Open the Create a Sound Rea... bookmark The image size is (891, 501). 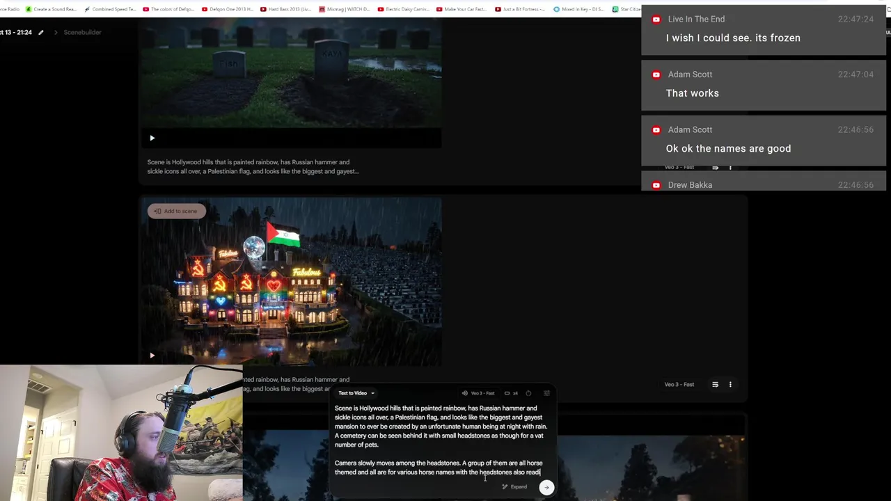(x=52, y=9)
